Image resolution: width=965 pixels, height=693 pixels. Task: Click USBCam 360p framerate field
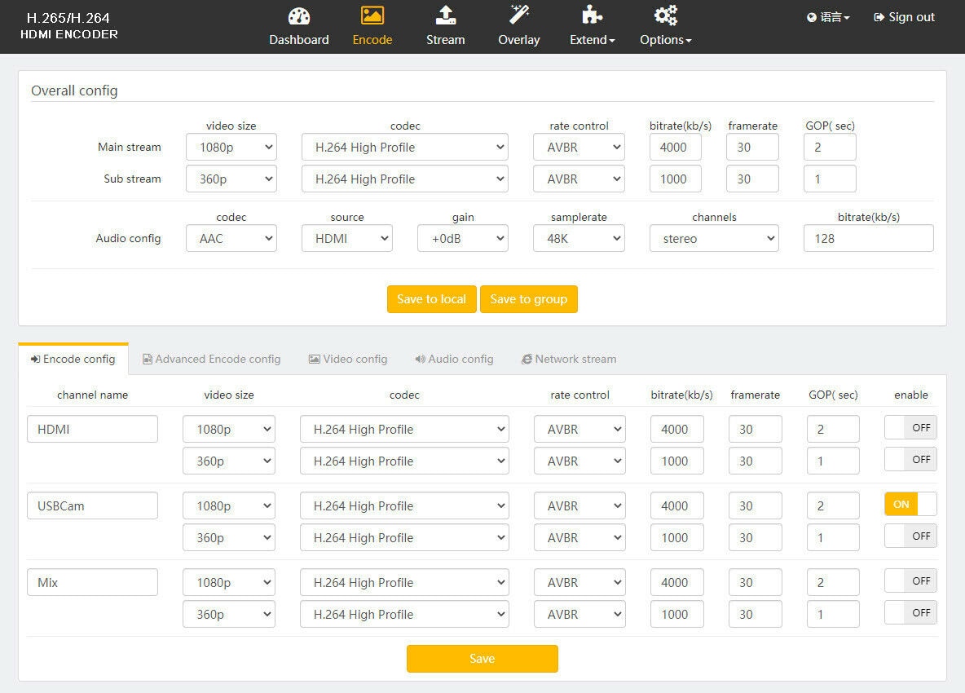(x=756, y=538)
